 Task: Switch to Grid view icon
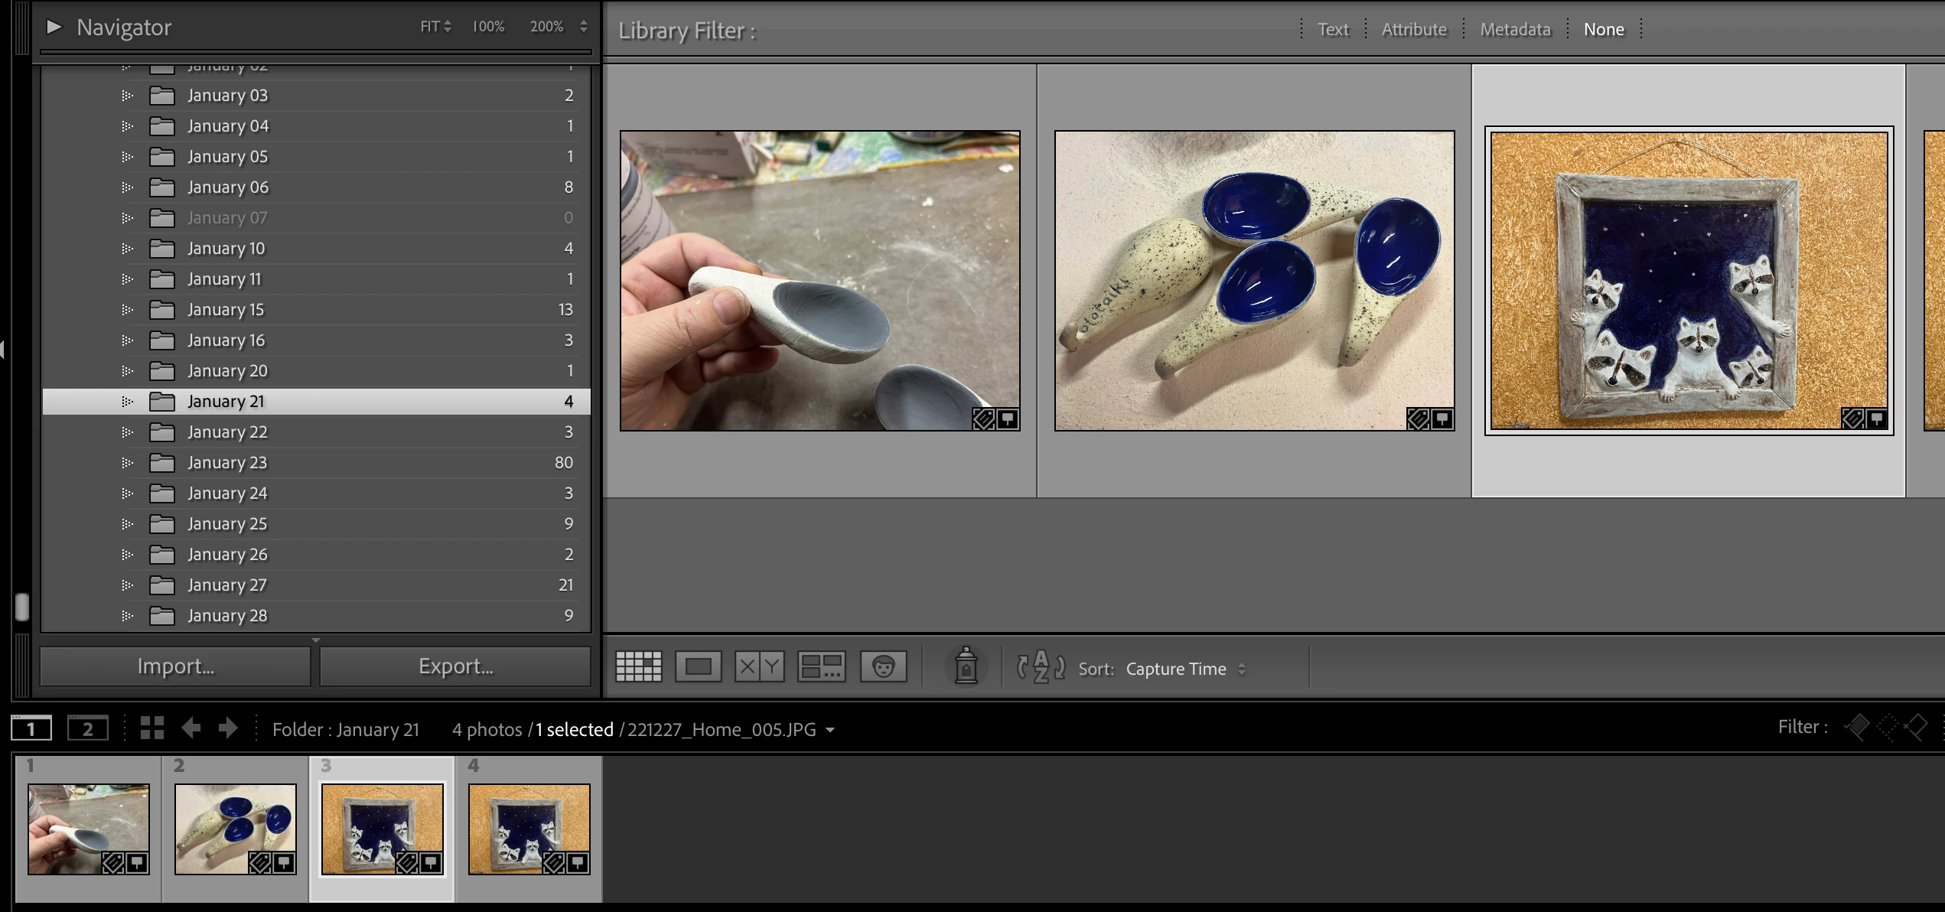click(638, 666)
